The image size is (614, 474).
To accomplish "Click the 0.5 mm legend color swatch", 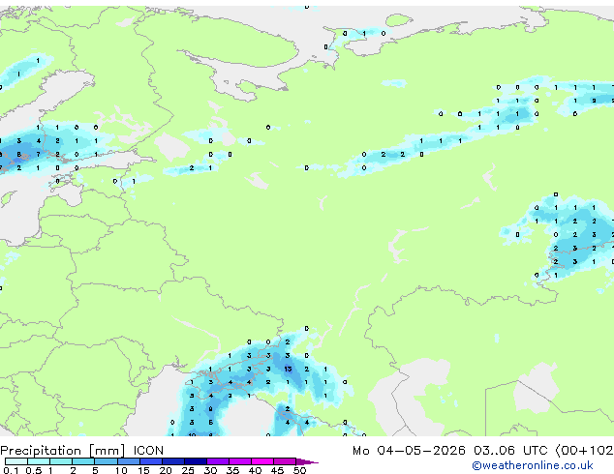I will [39, 461].
